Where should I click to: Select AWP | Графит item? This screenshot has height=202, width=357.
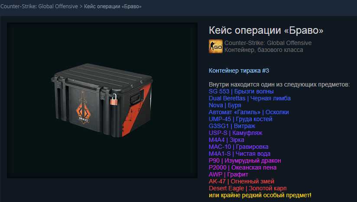228,174
